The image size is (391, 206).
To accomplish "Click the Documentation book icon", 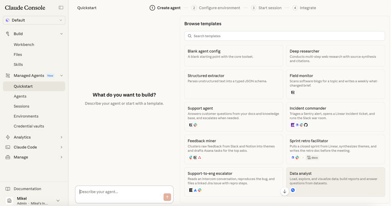I will (x=8, y=189).
